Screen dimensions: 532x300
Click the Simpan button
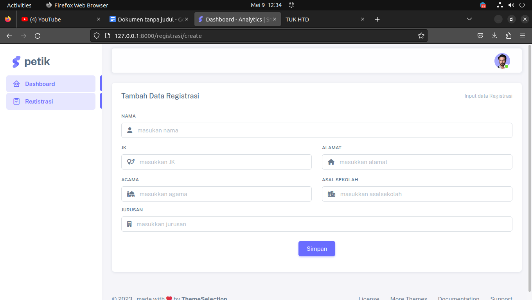pyautogui.click(x=317, y=249)
